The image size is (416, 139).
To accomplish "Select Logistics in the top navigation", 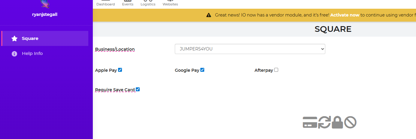I will coord(148,4).
